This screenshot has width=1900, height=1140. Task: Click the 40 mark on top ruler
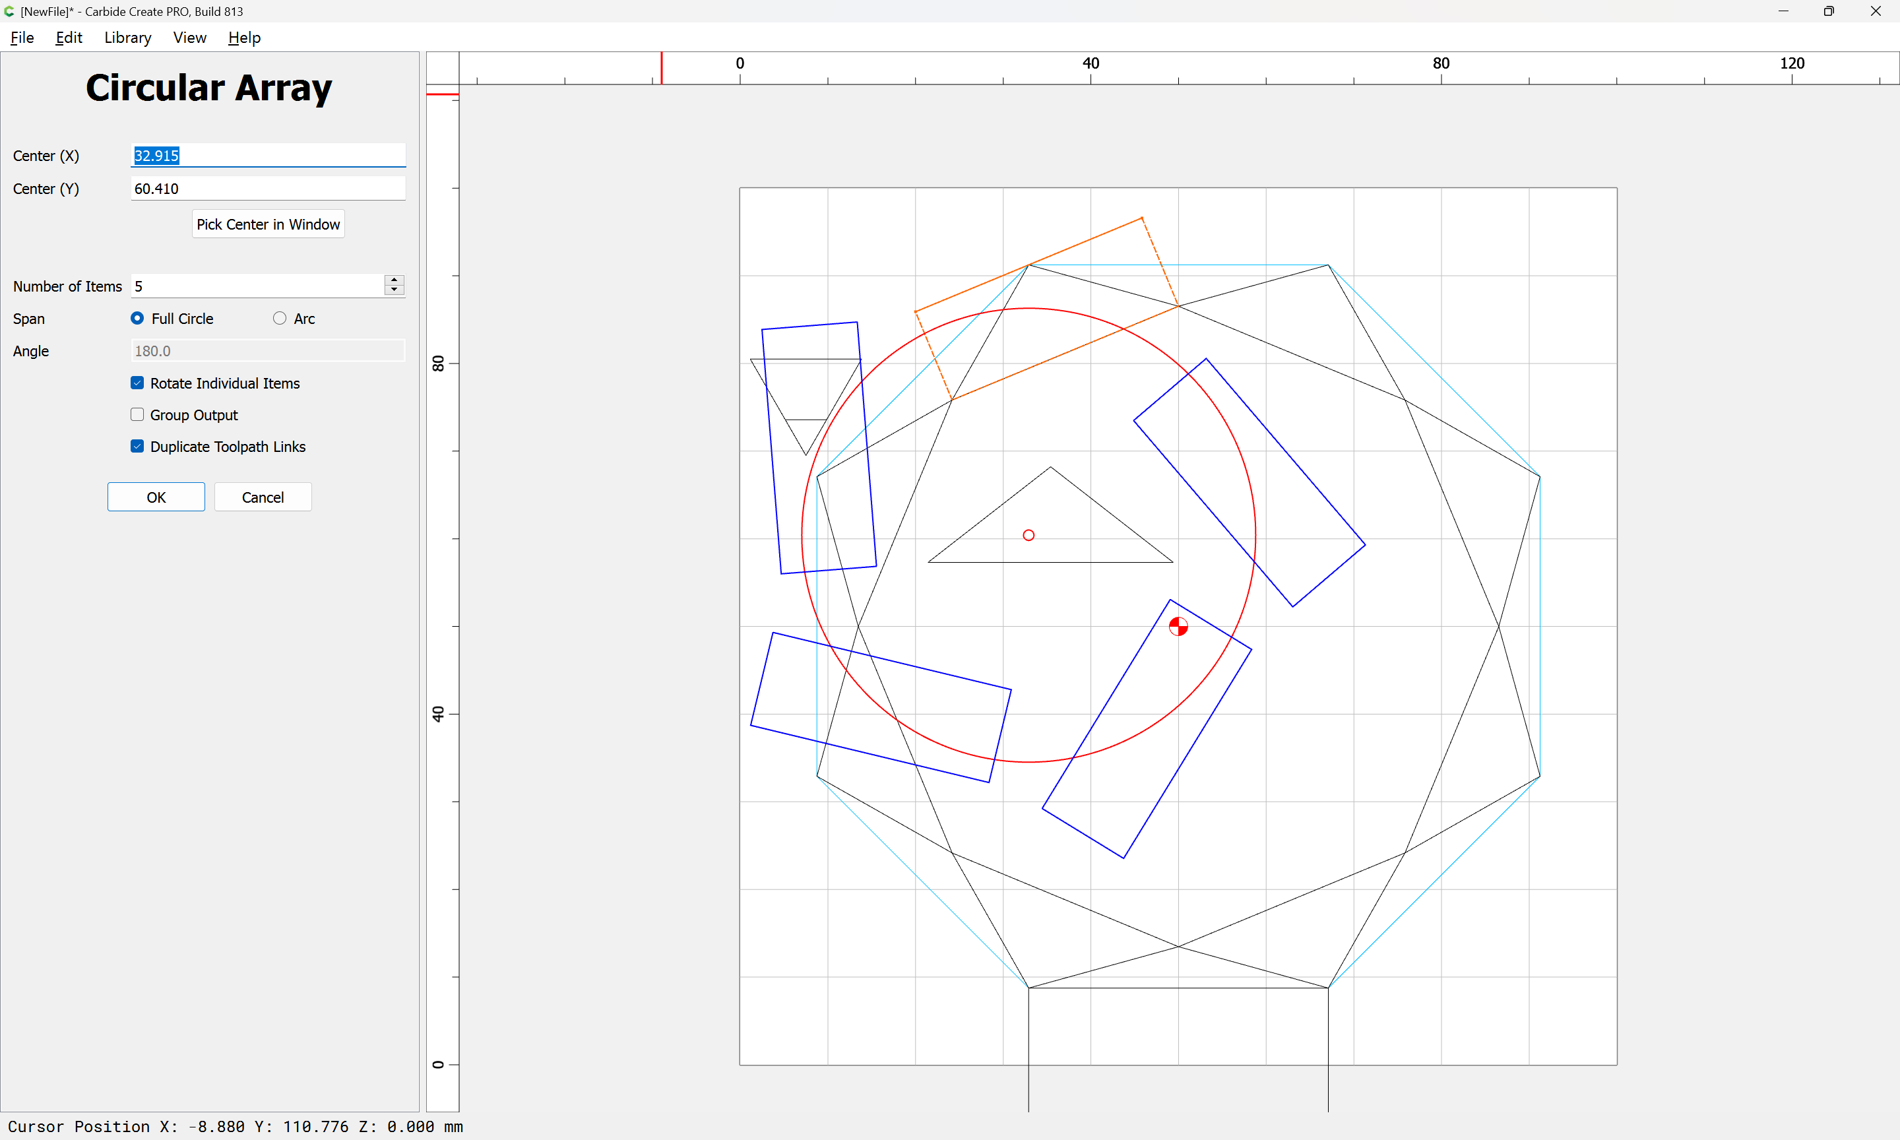click(x=1091, y=63)
